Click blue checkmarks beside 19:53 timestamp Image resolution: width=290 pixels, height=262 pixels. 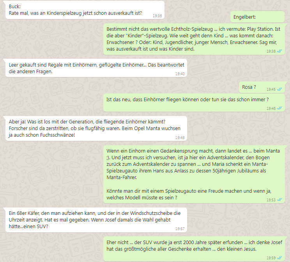click(x=279, y=200)
